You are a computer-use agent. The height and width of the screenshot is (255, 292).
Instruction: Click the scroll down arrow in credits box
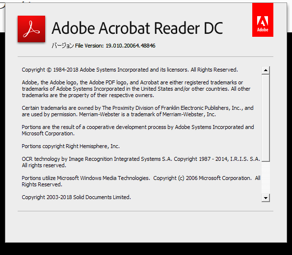tap(265, 198)
